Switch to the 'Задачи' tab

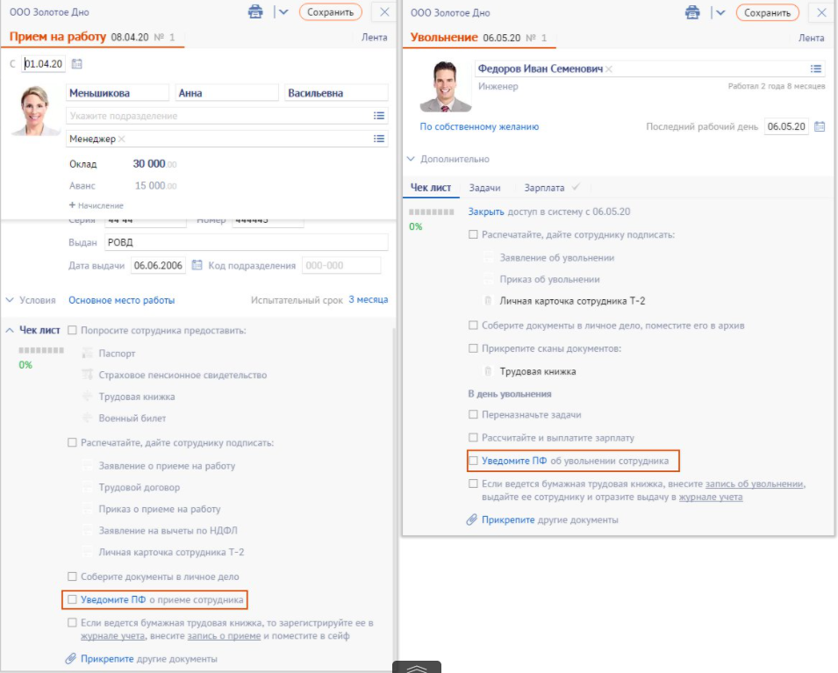click(484, 188)
